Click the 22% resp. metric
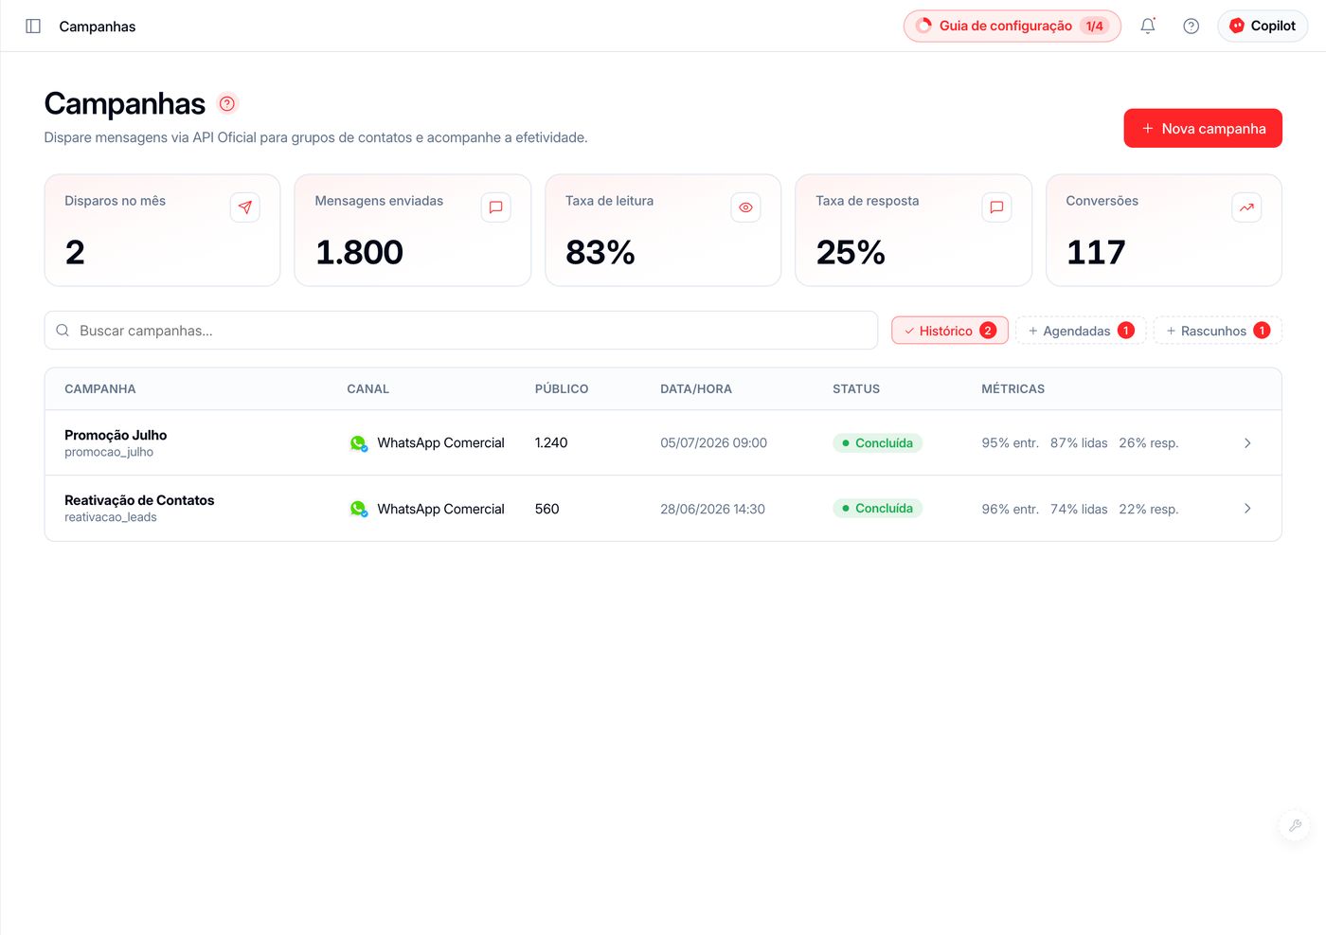1326x935 pixels. coord(1149,509)
